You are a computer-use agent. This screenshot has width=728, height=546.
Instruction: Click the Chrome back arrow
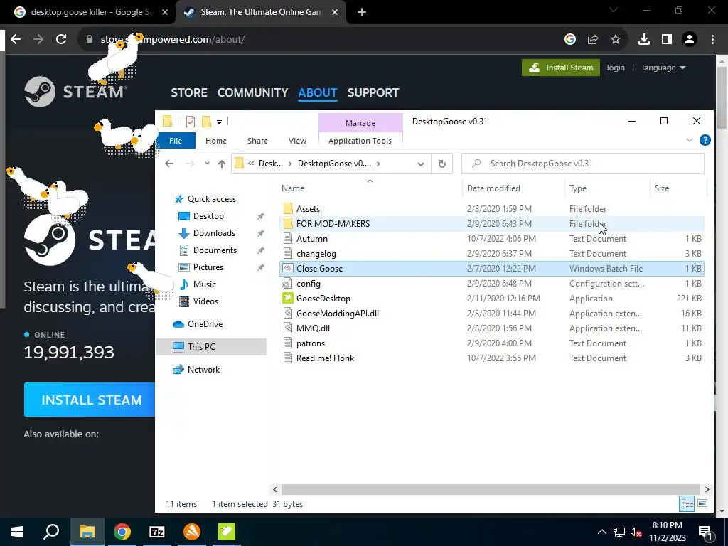[16, 40]
